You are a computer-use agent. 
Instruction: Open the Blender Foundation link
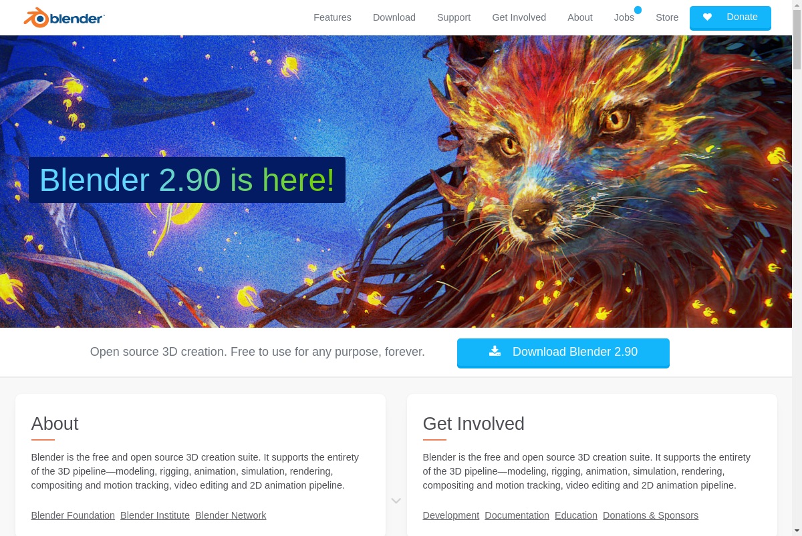click(x=73, y=515)
